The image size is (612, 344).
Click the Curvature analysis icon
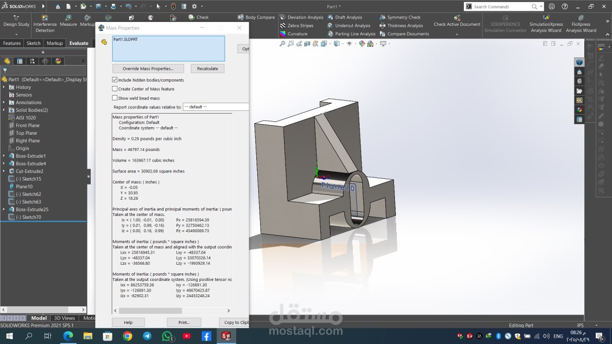(283, 34)
